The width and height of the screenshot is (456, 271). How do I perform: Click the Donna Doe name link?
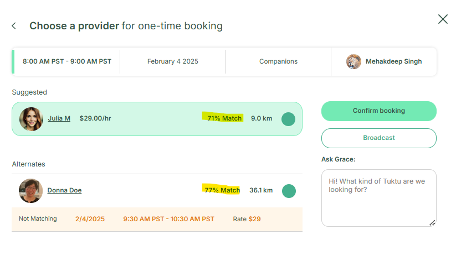click(x=64, y=190)
